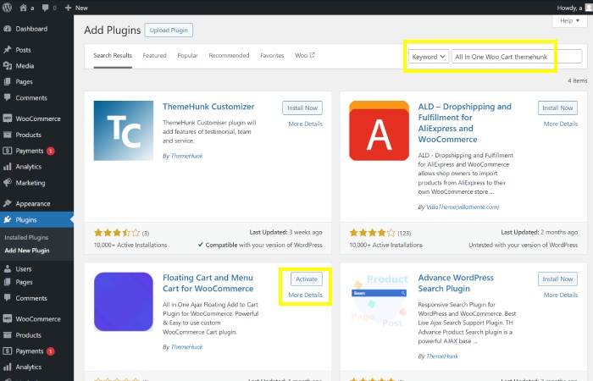Open the Keyword search type dropdown

tap(429, 57)
